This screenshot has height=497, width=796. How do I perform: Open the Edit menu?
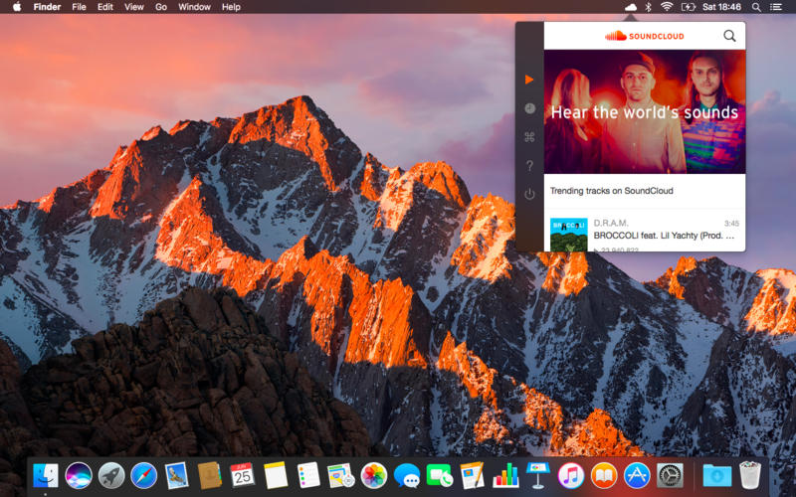pos(105,7)
